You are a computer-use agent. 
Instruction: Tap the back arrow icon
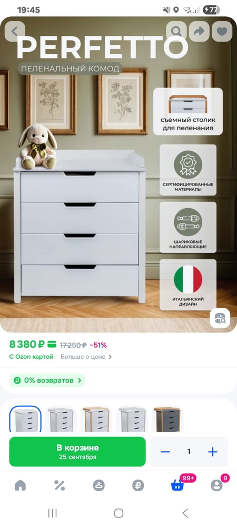(x=15, y=31)
